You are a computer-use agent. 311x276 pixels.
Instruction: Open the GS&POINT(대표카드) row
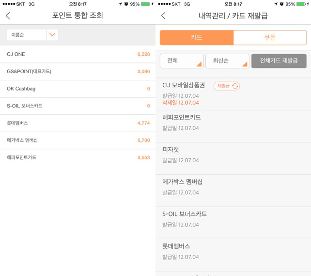(x=78, y=72)
